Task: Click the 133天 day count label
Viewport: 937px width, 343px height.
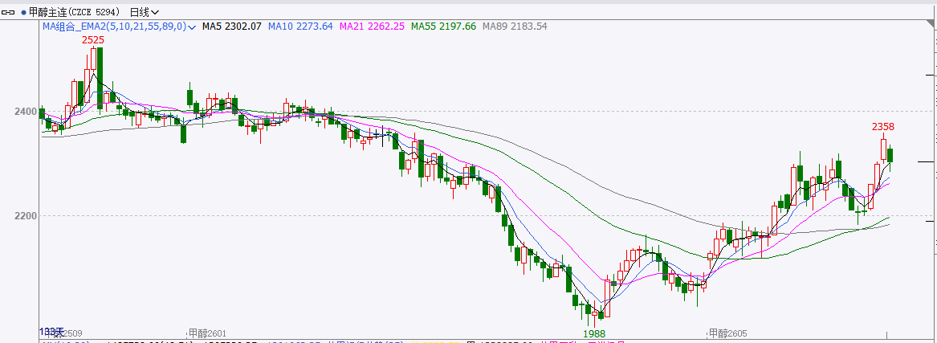Action: (x=50, y=331)
